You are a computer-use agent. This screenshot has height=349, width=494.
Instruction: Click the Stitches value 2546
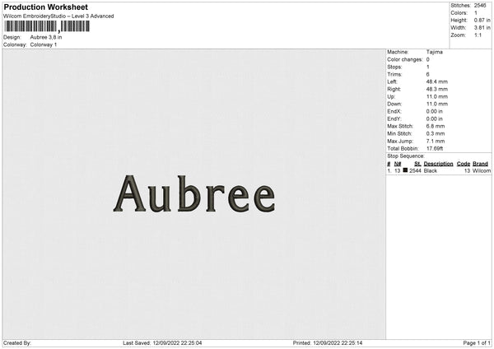(x=480, y=6)
